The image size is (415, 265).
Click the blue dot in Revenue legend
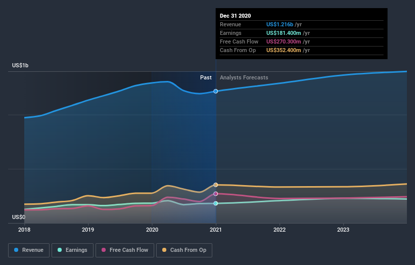[x=16, y=250]
